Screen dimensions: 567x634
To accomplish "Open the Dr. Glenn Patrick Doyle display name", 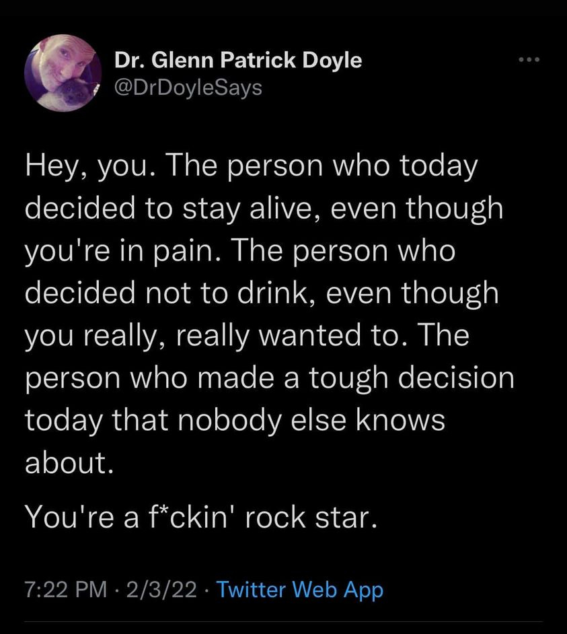I will click(238, 61).
